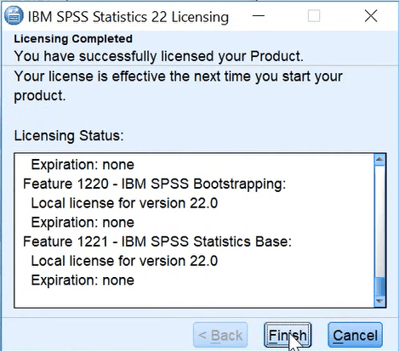Click the Finish button

pos(288,335)
